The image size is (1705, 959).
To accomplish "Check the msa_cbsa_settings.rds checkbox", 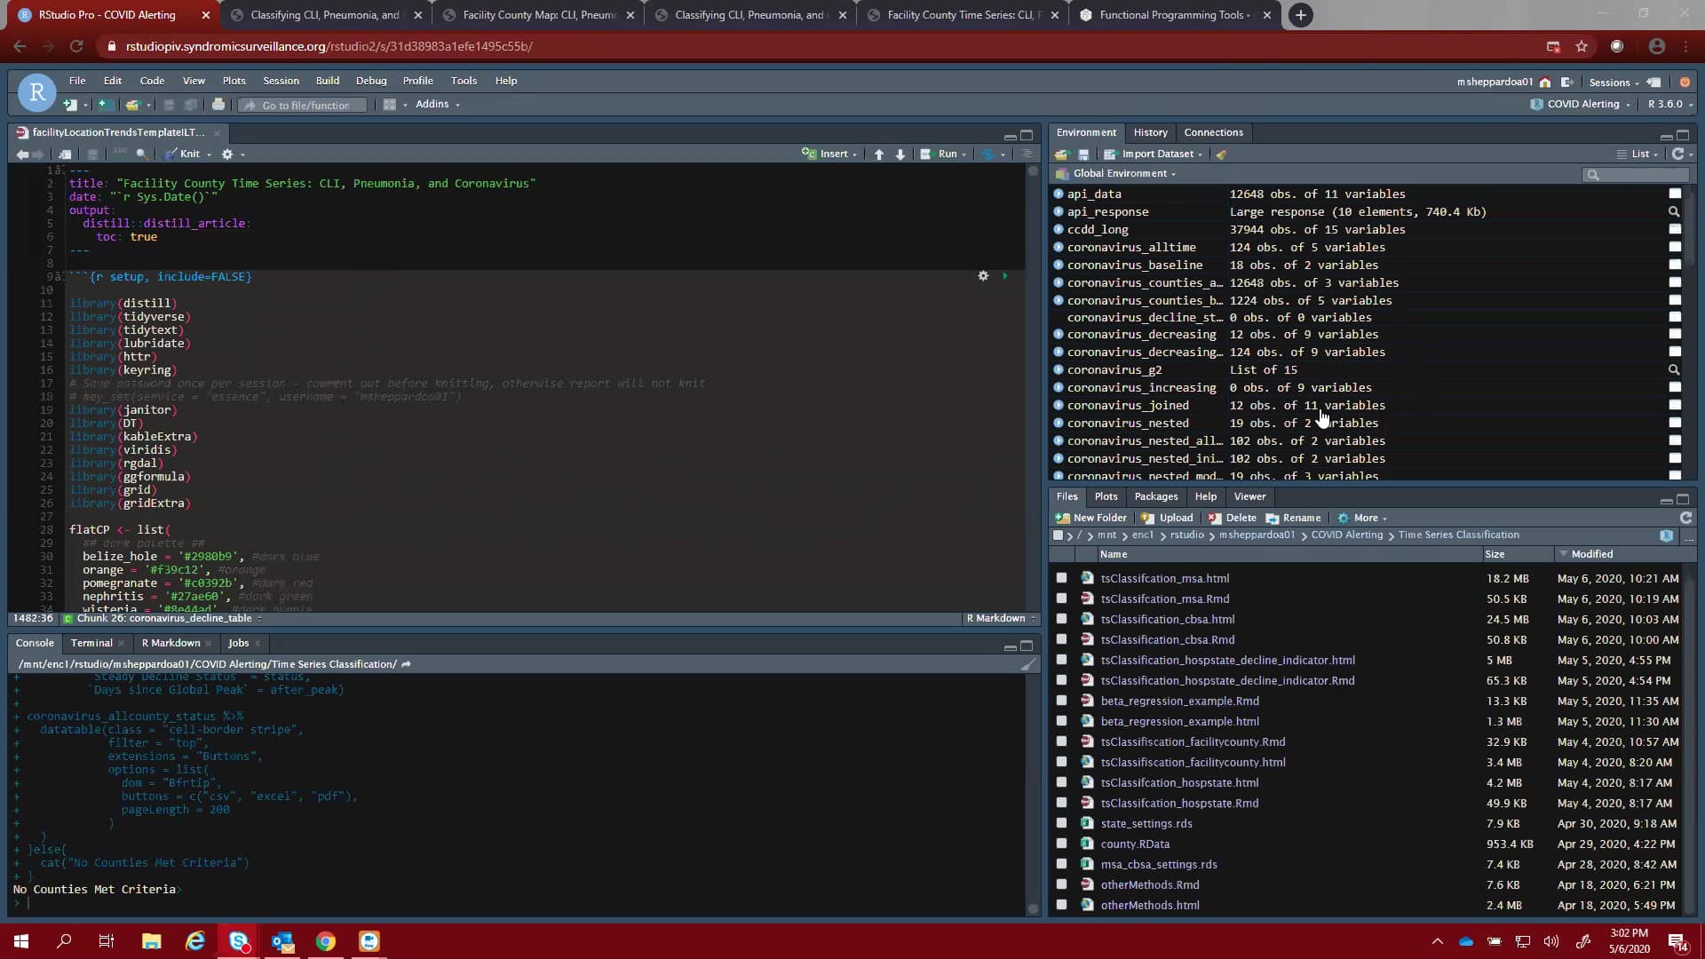I will pyautogui.click(x=1061, y=864).
